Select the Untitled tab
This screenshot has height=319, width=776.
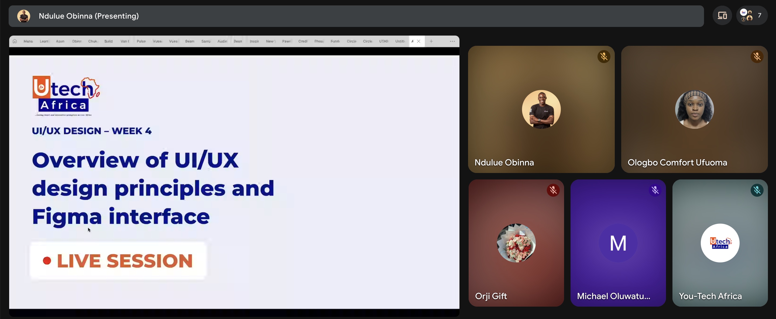click(x=400, y=41)
